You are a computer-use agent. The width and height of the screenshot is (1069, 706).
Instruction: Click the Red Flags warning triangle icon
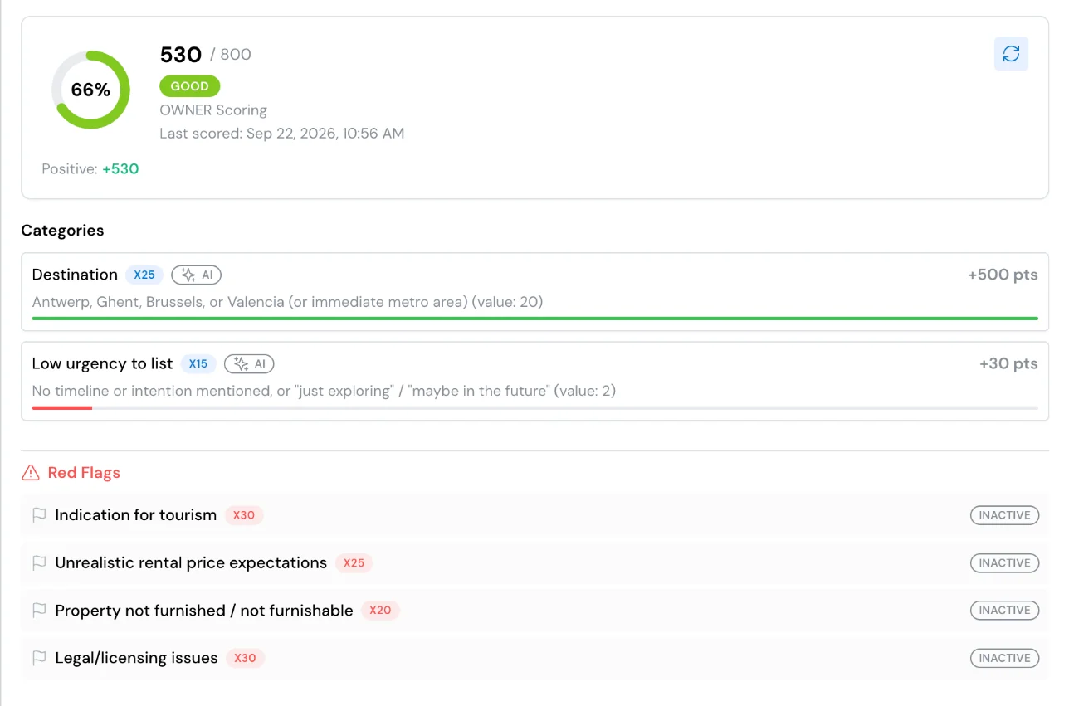[31, 473]
